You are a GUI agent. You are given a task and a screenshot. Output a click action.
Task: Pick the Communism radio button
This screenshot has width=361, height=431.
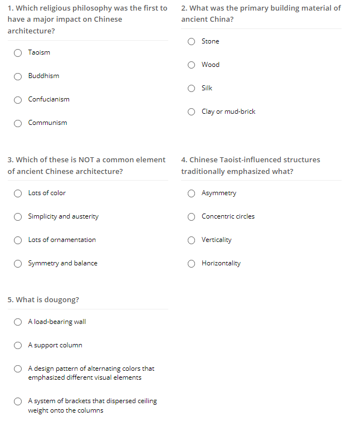click(x=18, y=123)
